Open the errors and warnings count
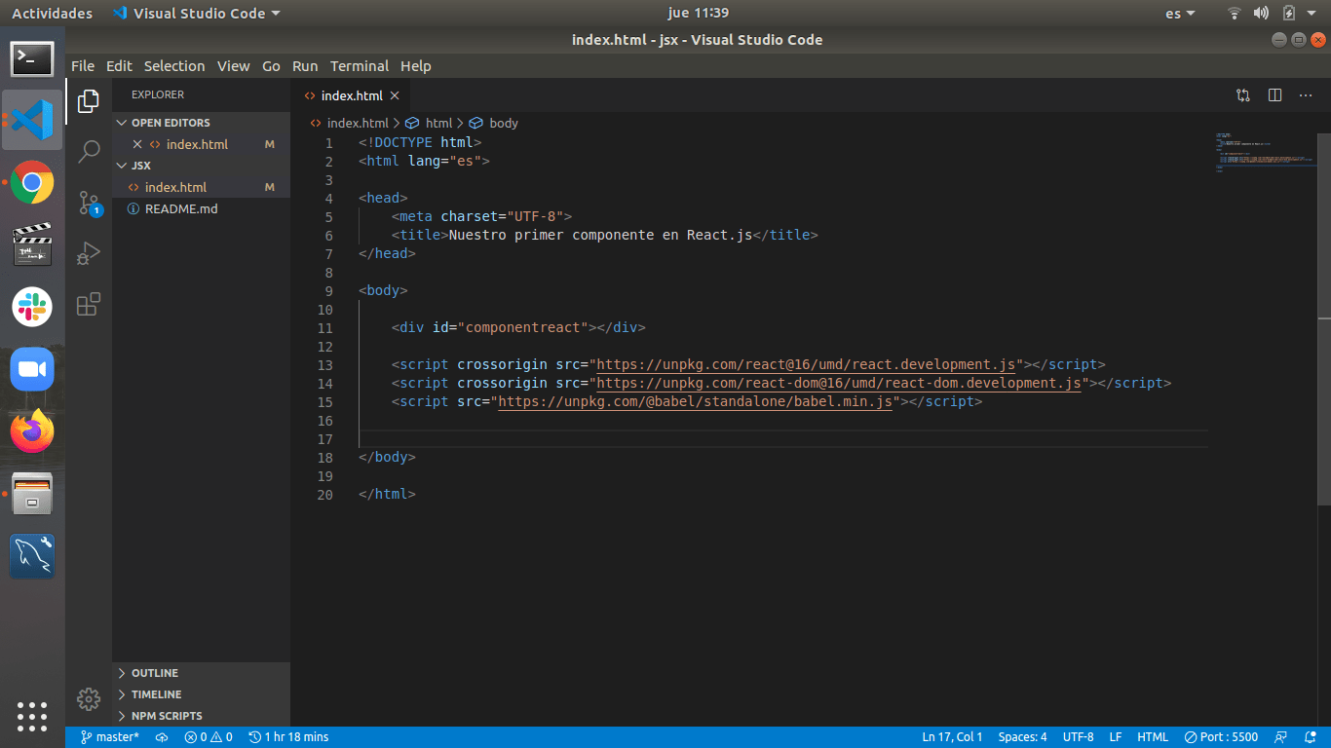This screenshot has height=748, width=1331. coord(209,737)
